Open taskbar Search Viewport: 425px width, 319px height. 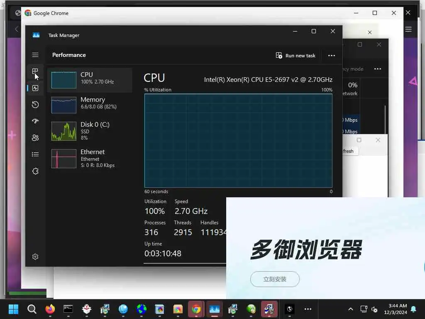[x=32, y=309]
